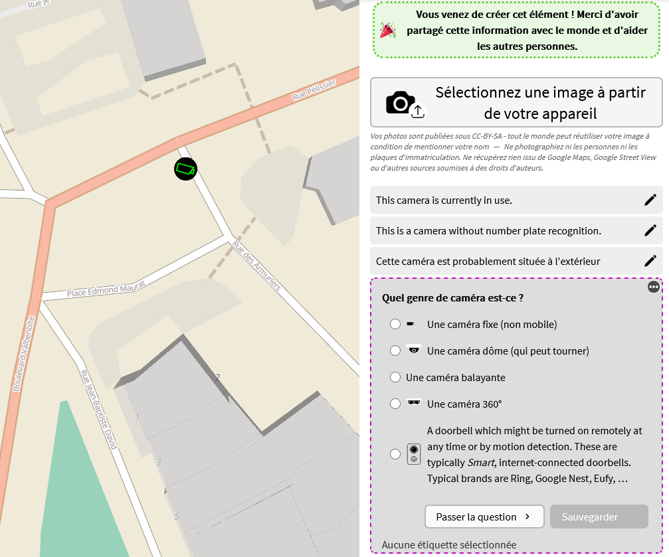Click the surveillance camera marker on the map

185,169
